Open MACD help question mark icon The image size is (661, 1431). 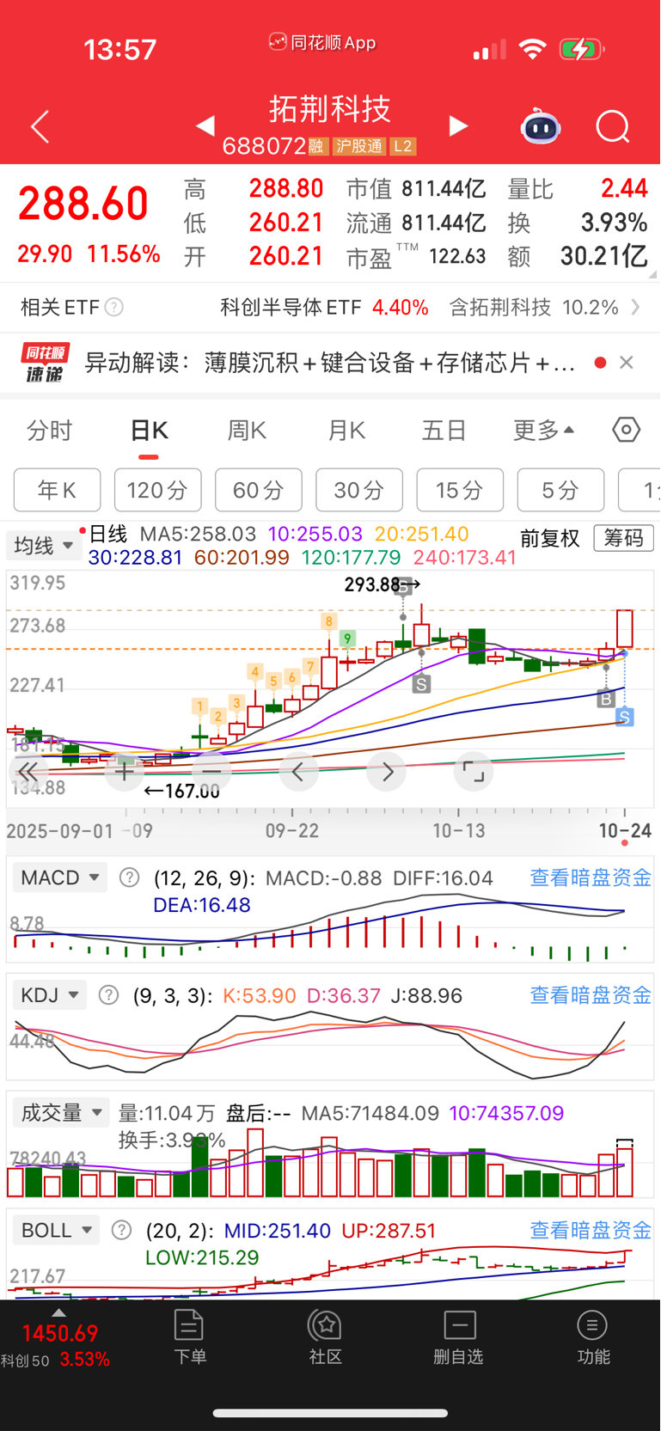pos(129,878)
